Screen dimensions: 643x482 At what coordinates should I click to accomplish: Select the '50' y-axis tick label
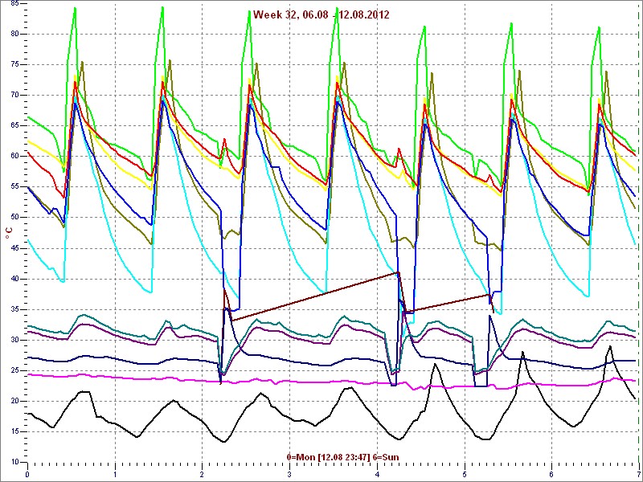click(15, 218)
